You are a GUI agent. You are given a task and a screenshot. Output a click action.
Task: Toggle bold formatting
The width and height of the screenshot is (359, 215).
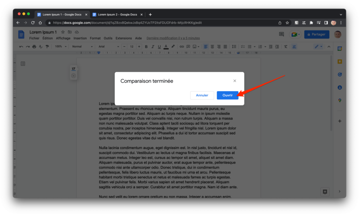click(x=146, y=47)
